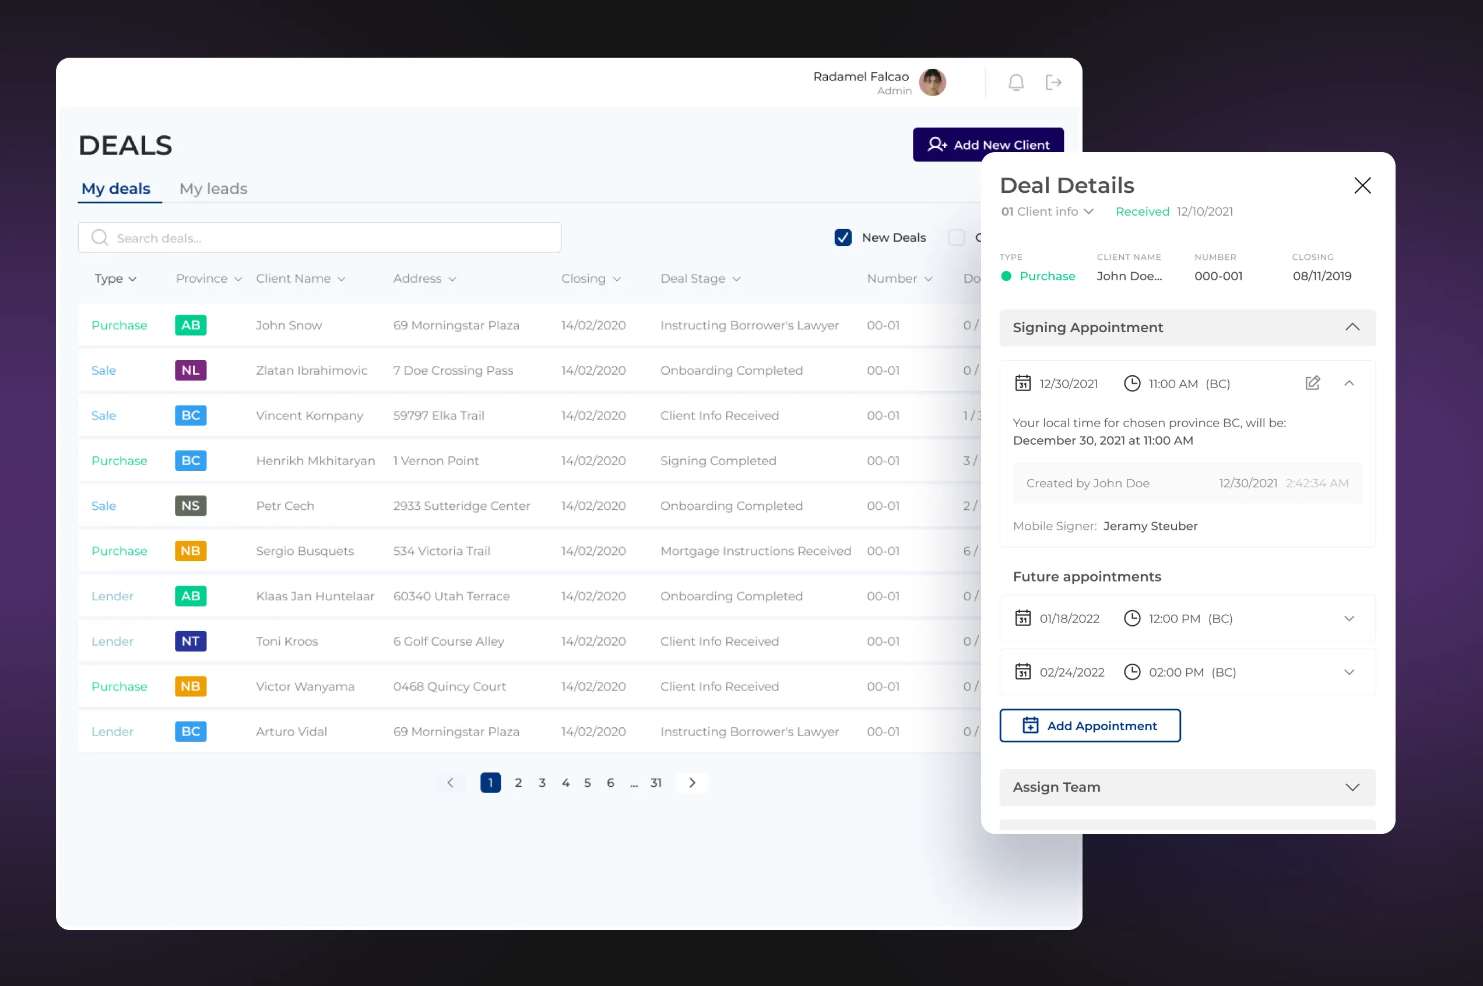The height and width of the screenshot is (986, 1483).
Task: Expand the Assign Team section
Action: tap(1352, 787)
